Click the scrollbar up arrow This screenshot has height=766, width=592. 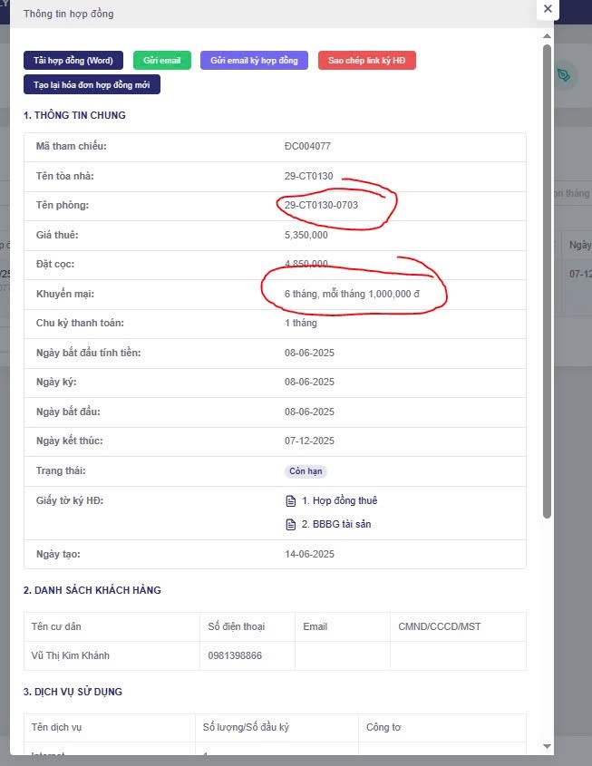(547, 36)
